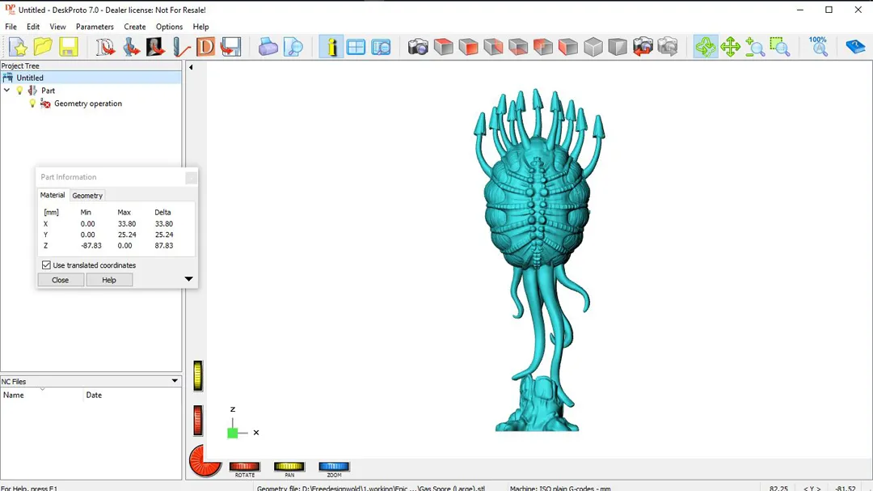
Task: Select the dark gray cube view
Action: click(x=618, y=47)
